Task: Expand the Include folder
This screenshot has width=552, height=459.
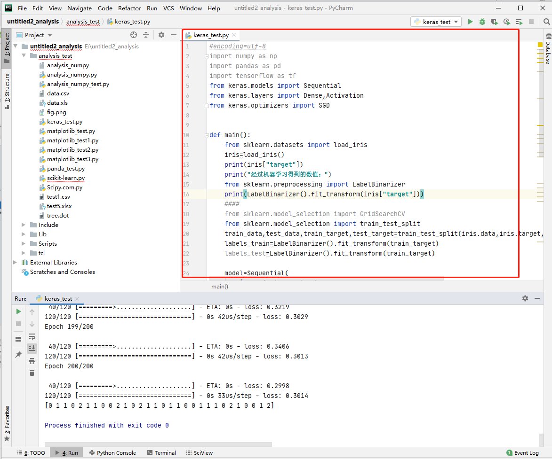Action: [24, 225]
